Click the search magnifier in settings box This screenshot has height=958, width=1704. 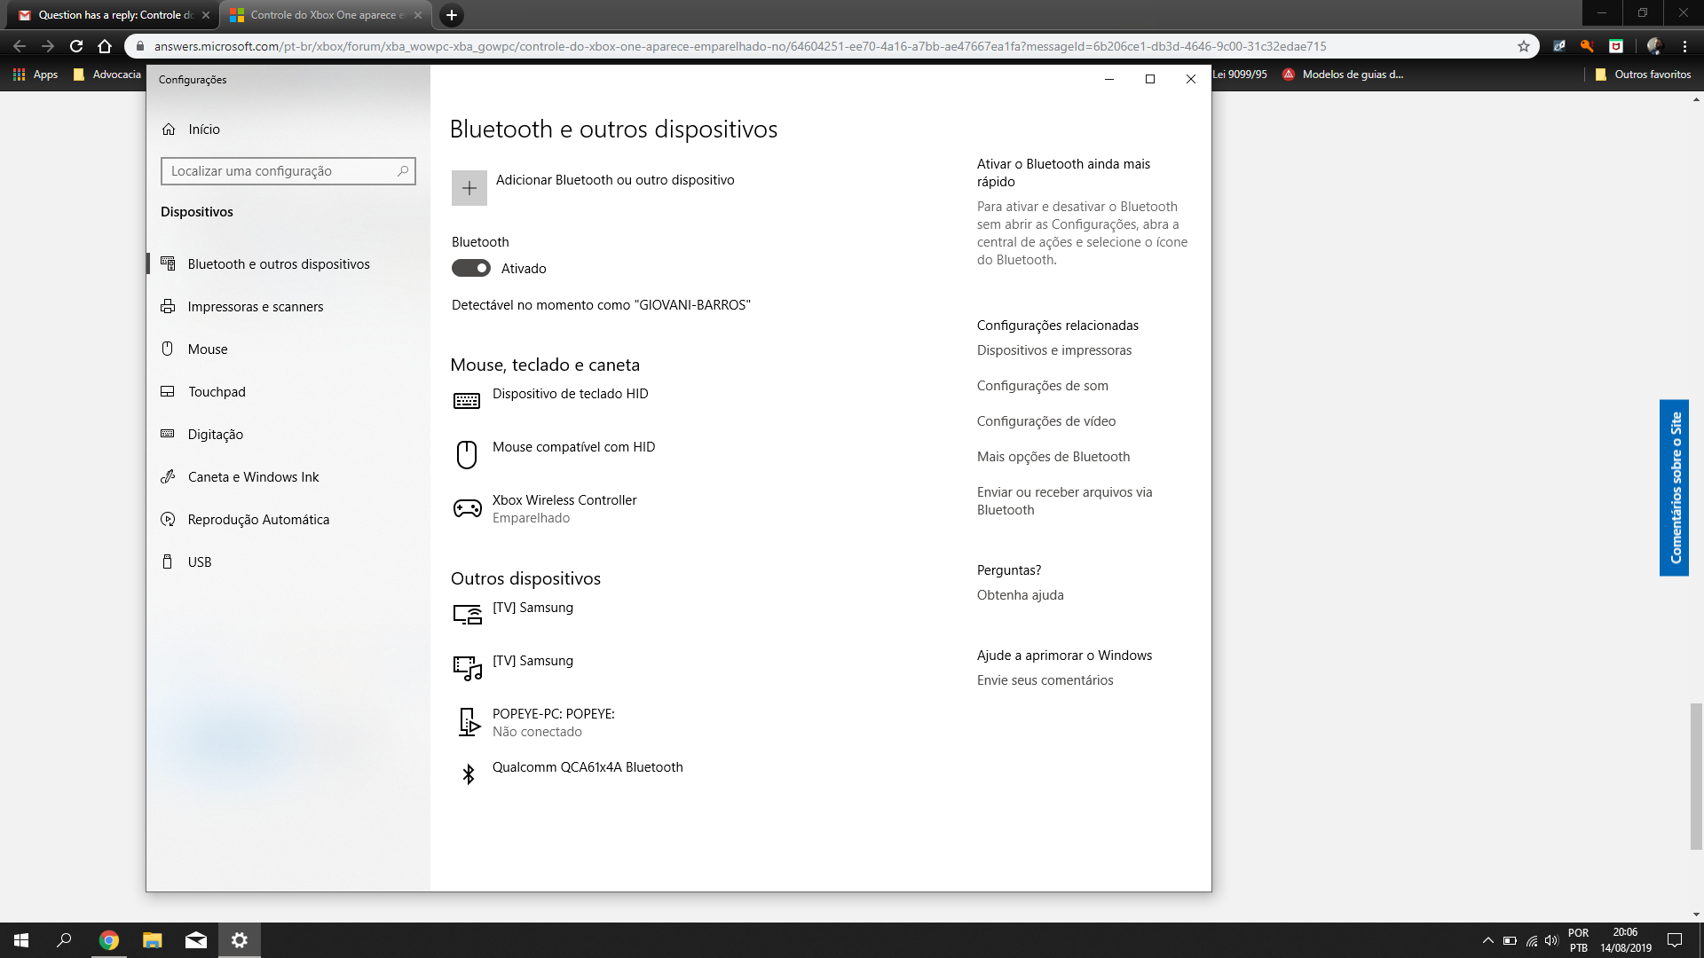(x=403, y=171)
